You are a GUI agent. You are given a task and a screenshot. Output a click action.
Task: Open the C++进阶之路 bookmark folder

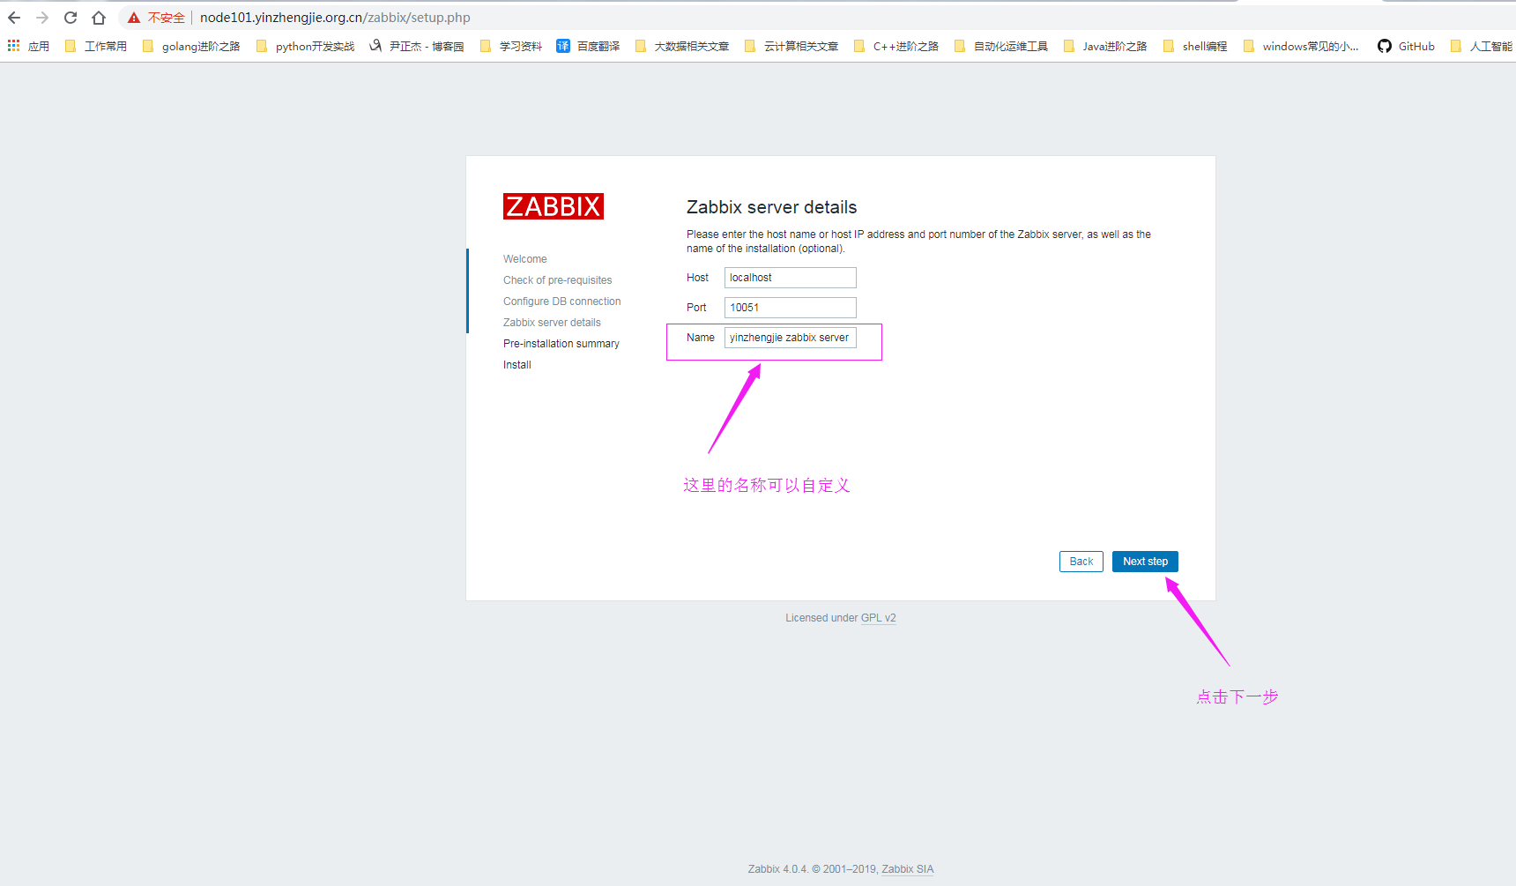[896, 46]
